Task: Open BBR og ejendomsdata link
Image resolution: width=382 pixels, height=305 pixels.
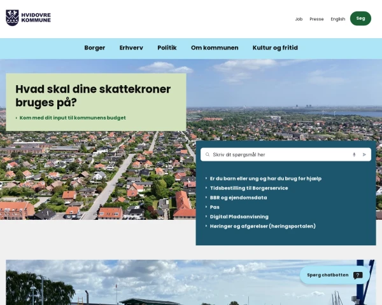Action: (x=238, y=198)
